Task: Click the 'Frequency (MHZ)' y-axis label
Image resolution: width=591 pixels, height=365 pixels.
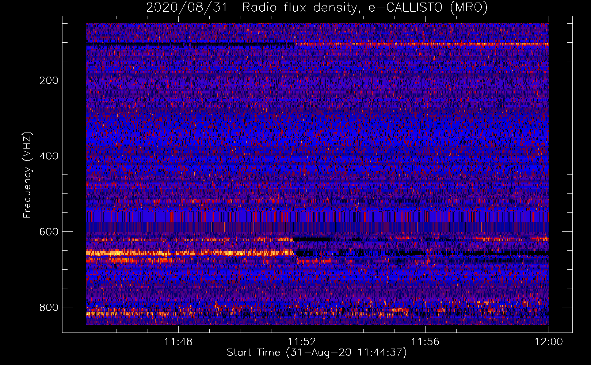Action: coord(27,175)
